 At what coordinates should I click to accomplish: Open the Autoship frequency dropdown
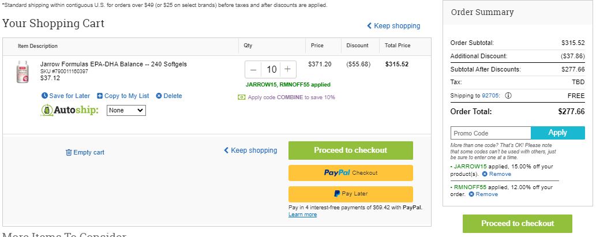(x=126, y=110)
